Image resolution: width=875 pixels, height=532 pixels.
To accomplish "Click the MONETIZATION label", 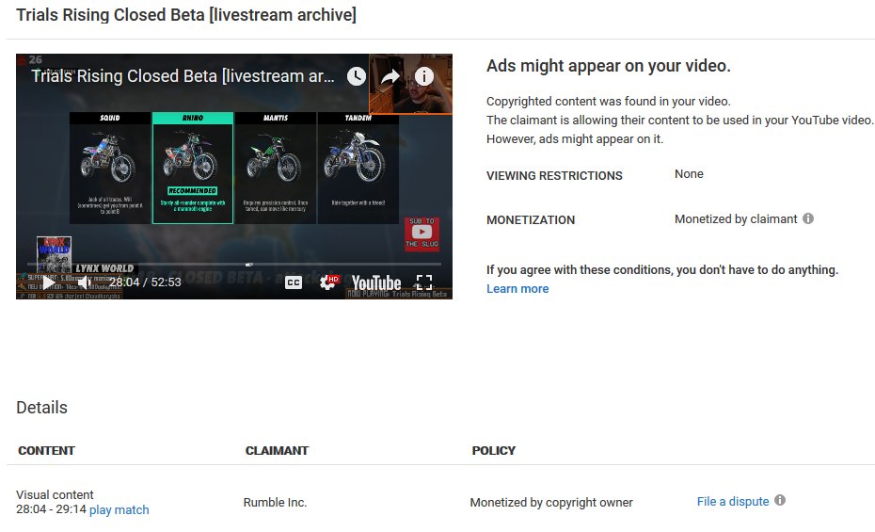I will pyautogui.click(x=531, y=220).
